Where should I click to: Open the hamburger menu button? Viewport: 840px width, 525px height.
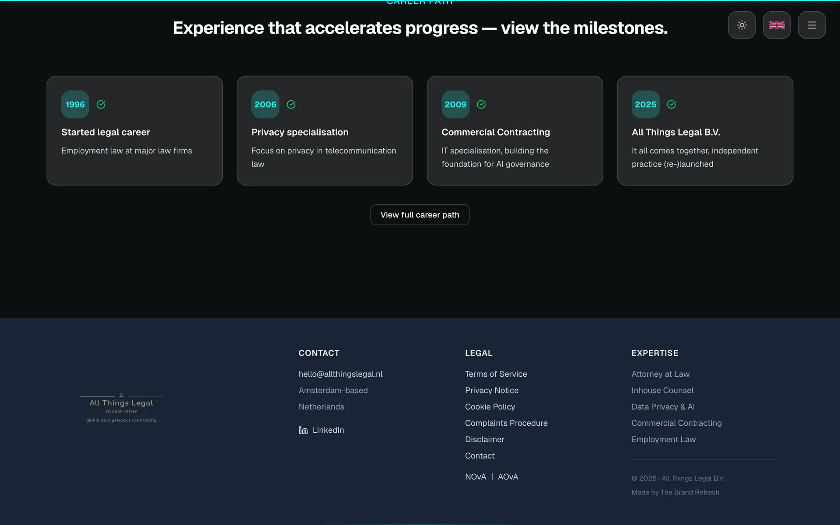[812, 25]
